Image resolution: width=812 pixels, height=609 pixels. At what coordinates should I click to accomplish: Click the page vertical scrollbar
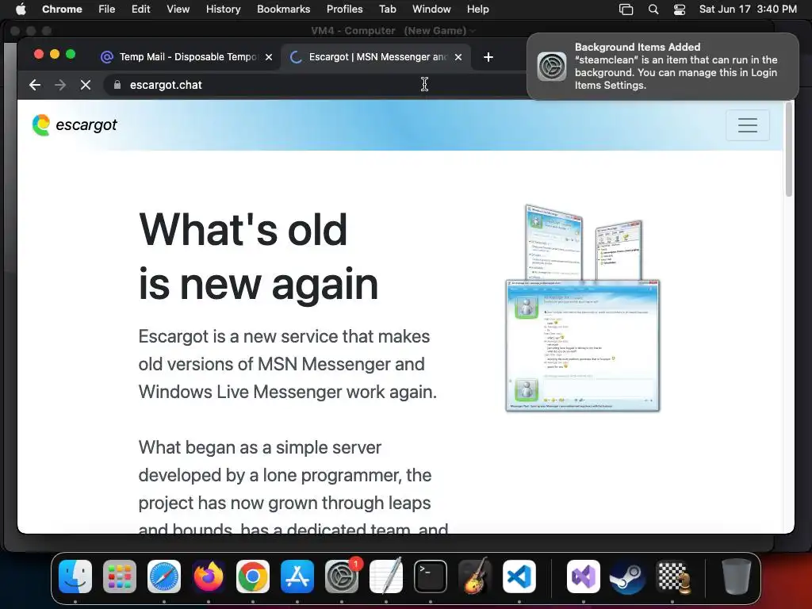tap(789, 150)
